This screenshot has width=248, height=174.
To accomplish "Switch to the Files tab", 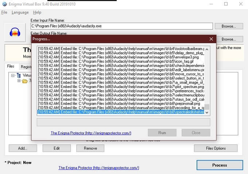I will [11, 66].
